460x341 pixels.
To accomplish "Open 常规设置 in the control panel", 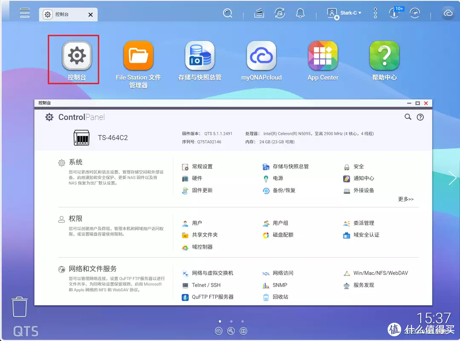I will (x=197, y=167).
